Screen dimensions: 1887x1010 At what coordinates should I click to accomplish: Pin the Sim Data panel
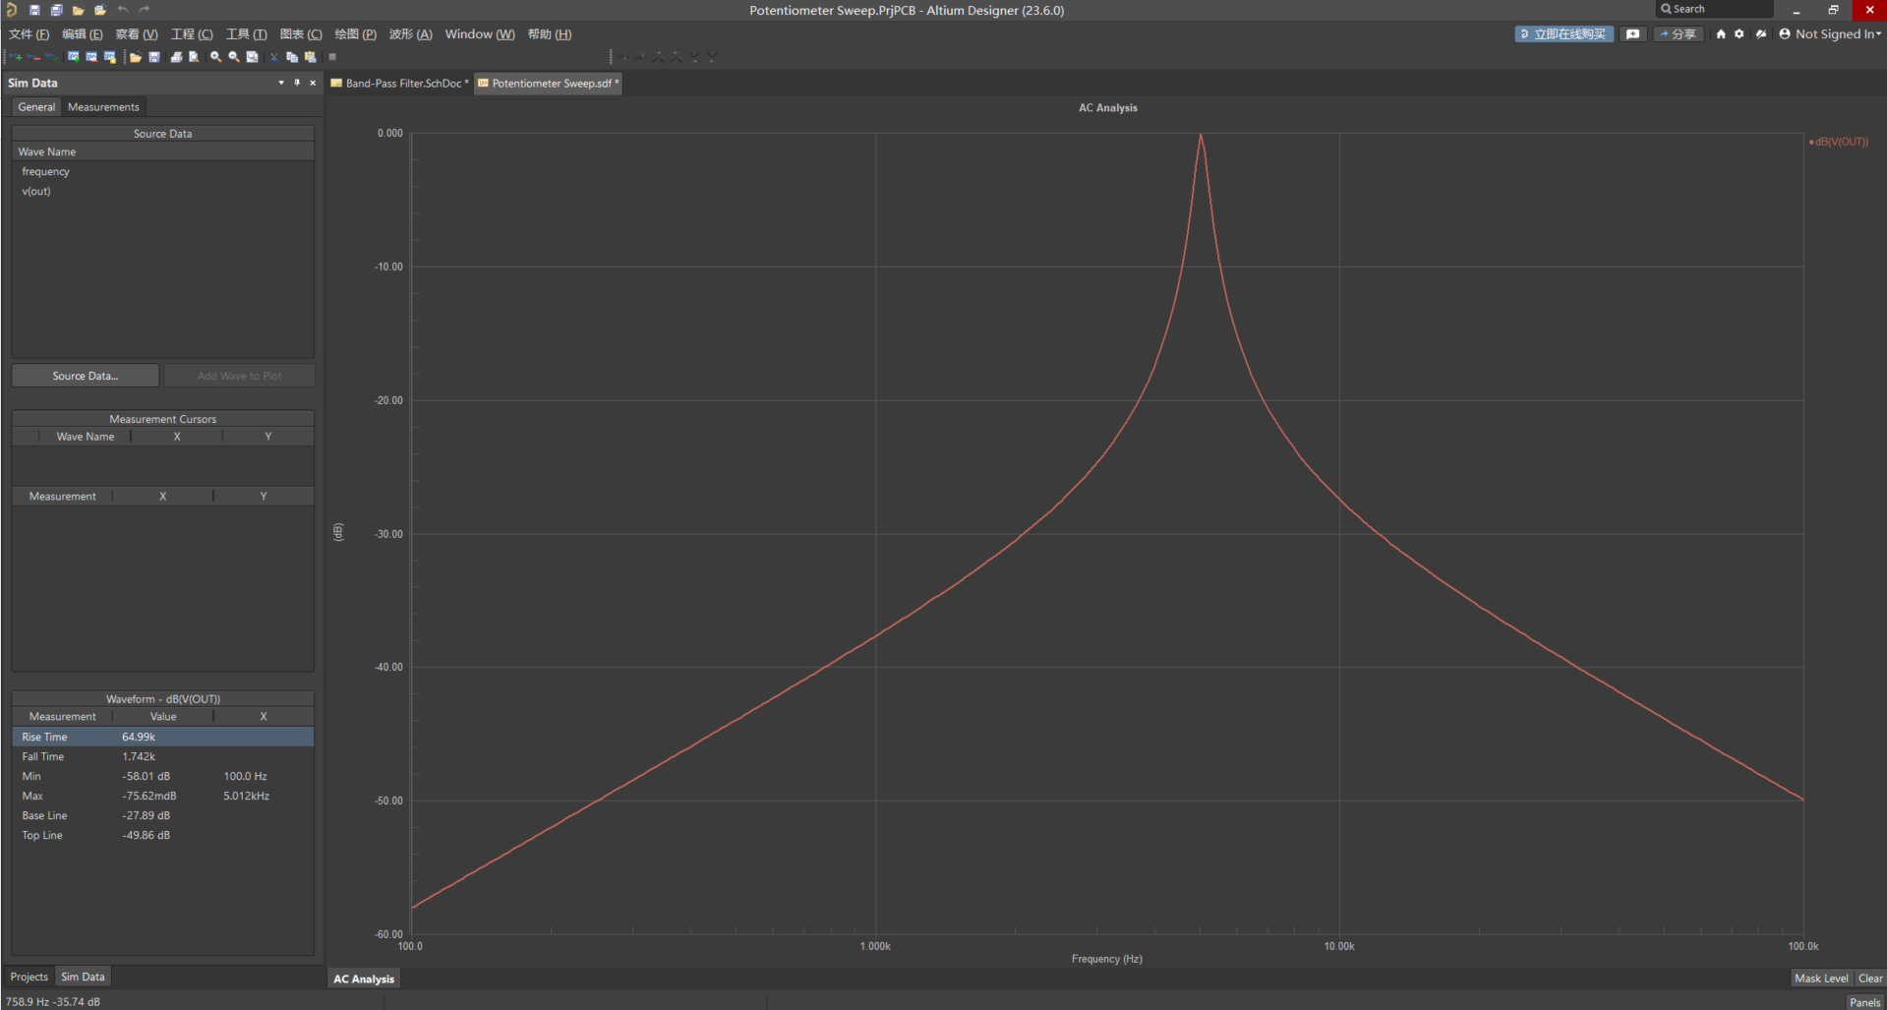pos(297,83)
